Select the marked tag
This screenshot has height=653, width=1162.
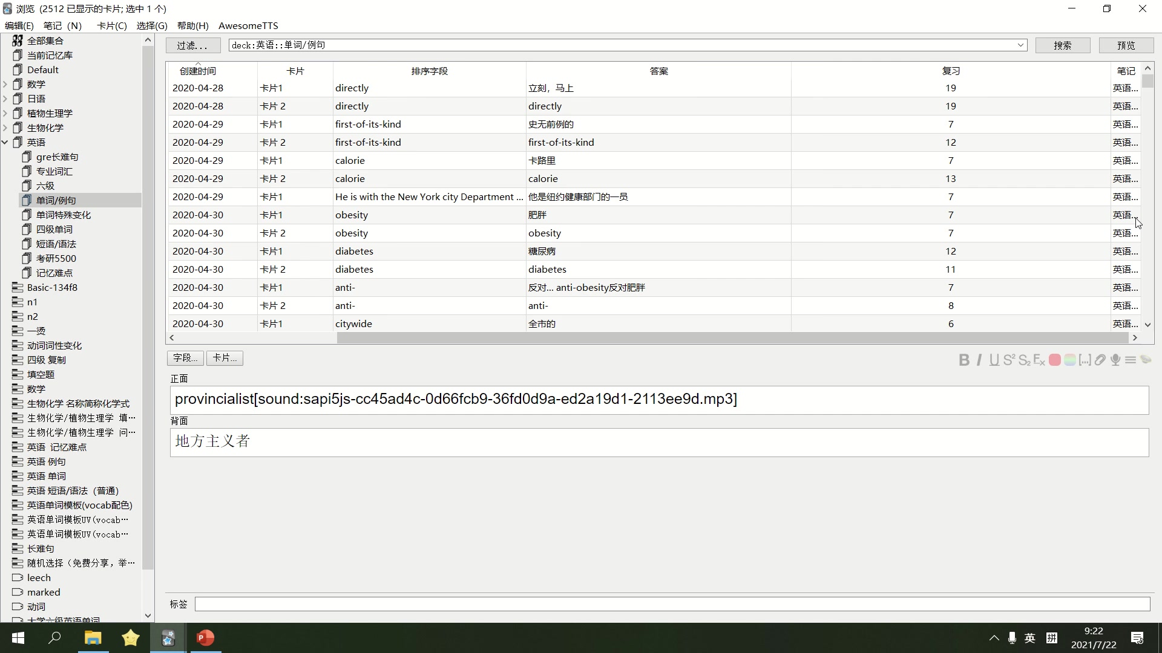pos(44,592)
